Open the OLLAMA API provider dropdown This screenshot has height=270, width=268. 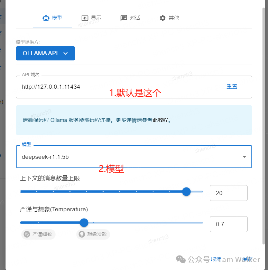[45, 54]
